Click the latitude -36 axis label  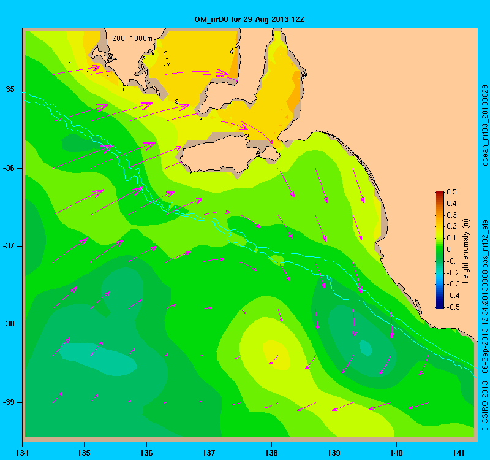point(9,168)
